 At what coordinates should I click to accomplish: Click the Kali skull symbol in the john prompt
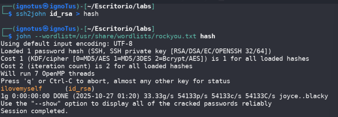point(46,29)
